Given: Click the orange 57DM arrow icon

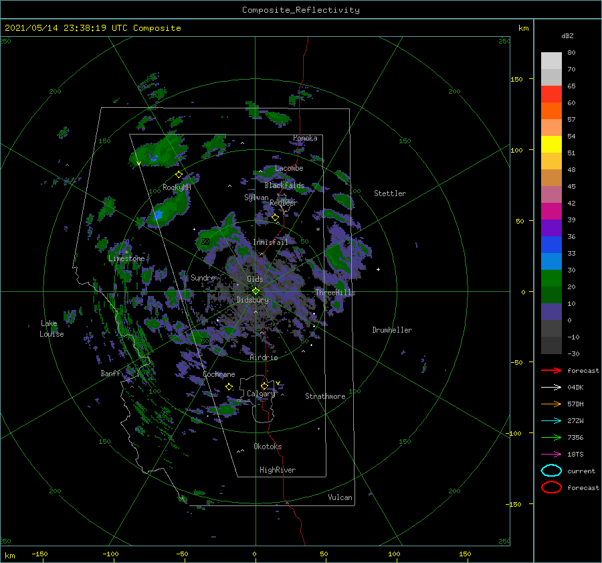Looking at the screenshot, I should pos(551,404).
